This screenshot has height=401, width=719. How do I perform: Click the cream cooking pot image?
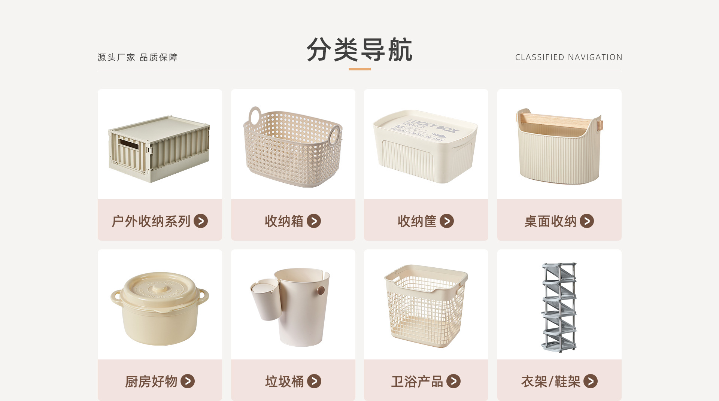[160, 309]
